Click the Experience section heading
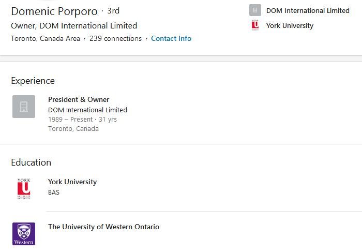This screenshot has height=252, width=362. pos(33,81)
